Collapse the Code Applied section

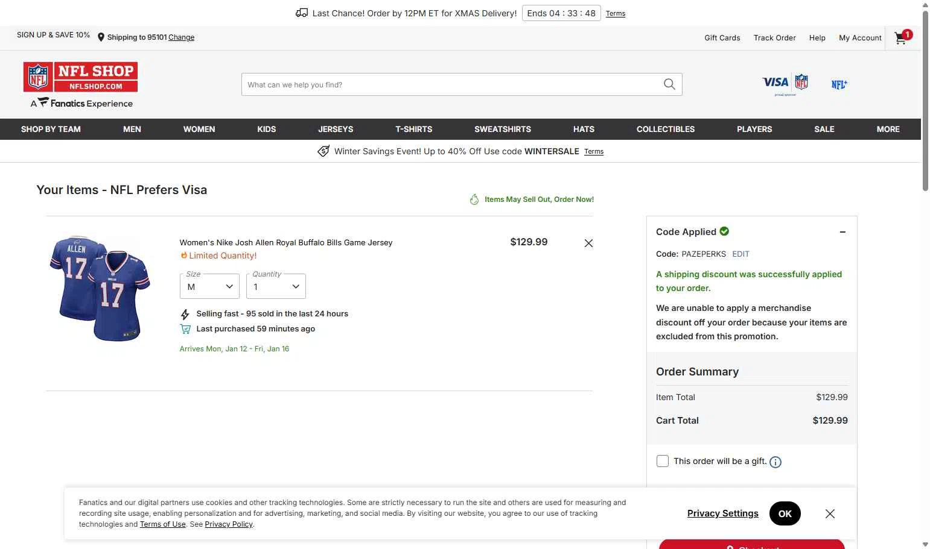click(842, 232)
